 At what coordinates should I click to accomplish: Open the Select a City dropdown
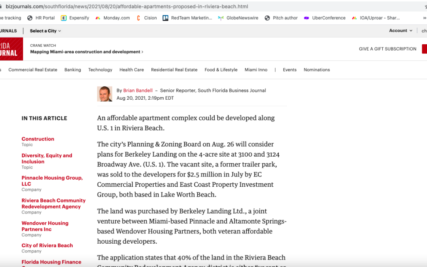pos(45,31)
